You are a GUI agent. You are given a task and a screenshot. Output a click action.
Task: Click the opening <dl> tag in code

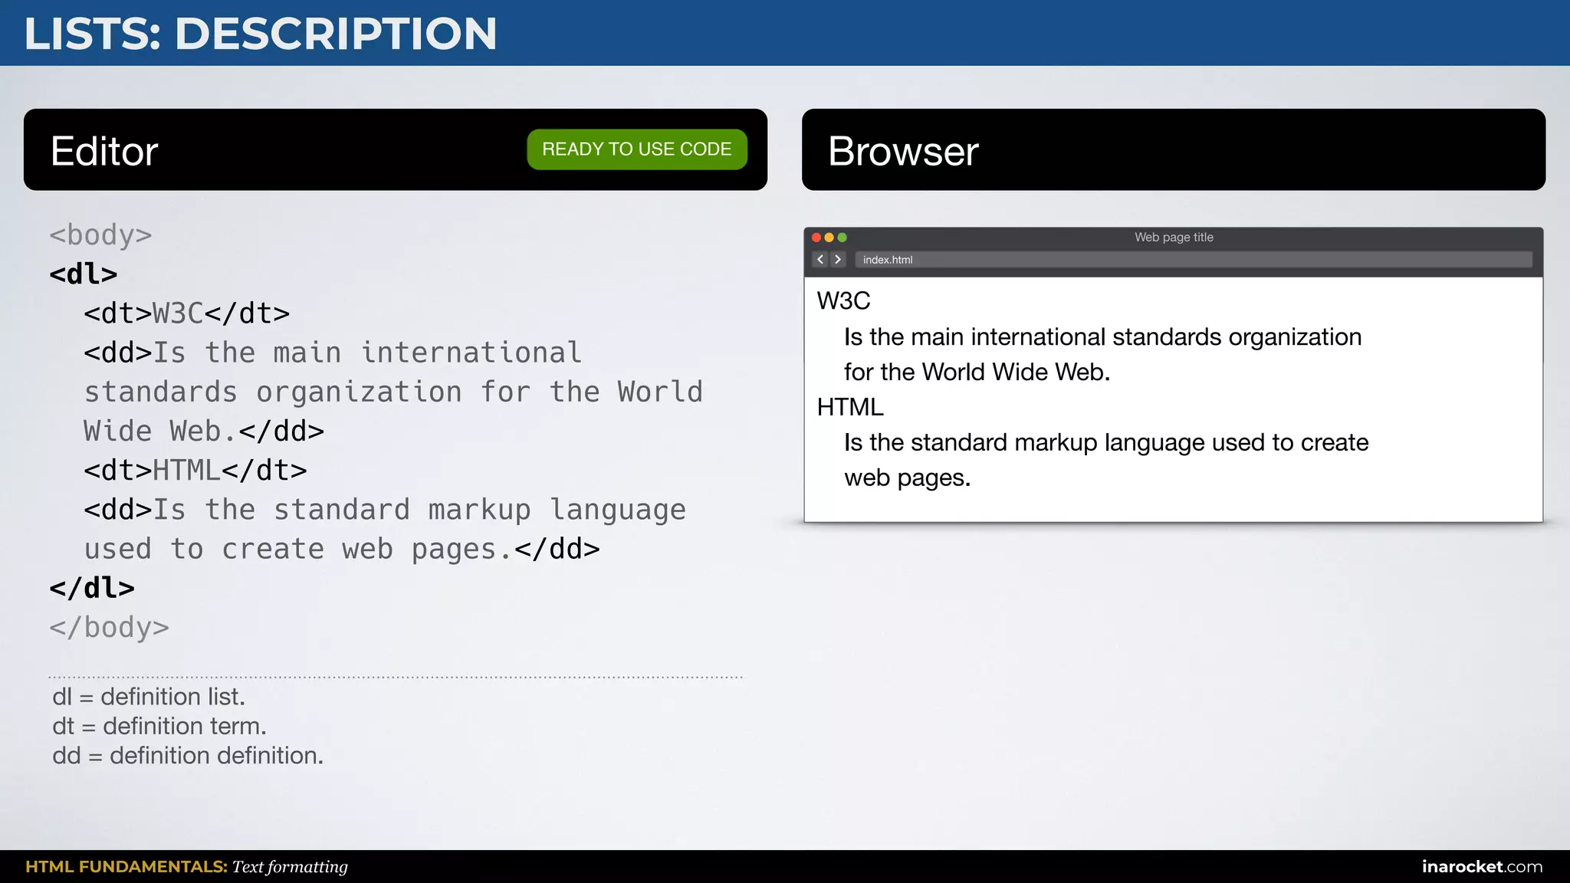[x=84, y=274]
